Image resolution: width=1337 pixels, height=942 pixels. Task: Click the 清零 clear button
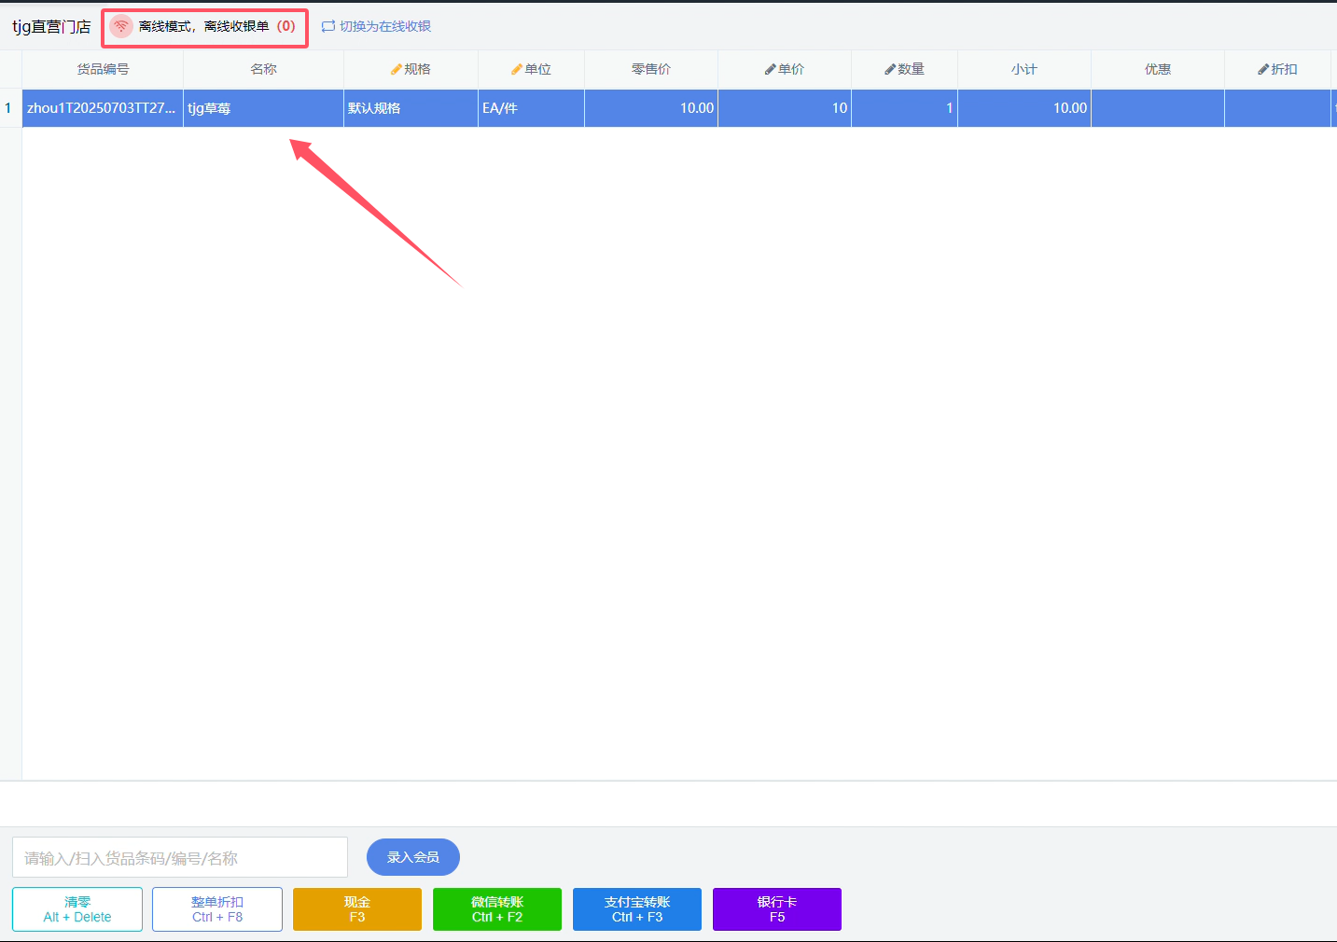[x=77, y=909]
